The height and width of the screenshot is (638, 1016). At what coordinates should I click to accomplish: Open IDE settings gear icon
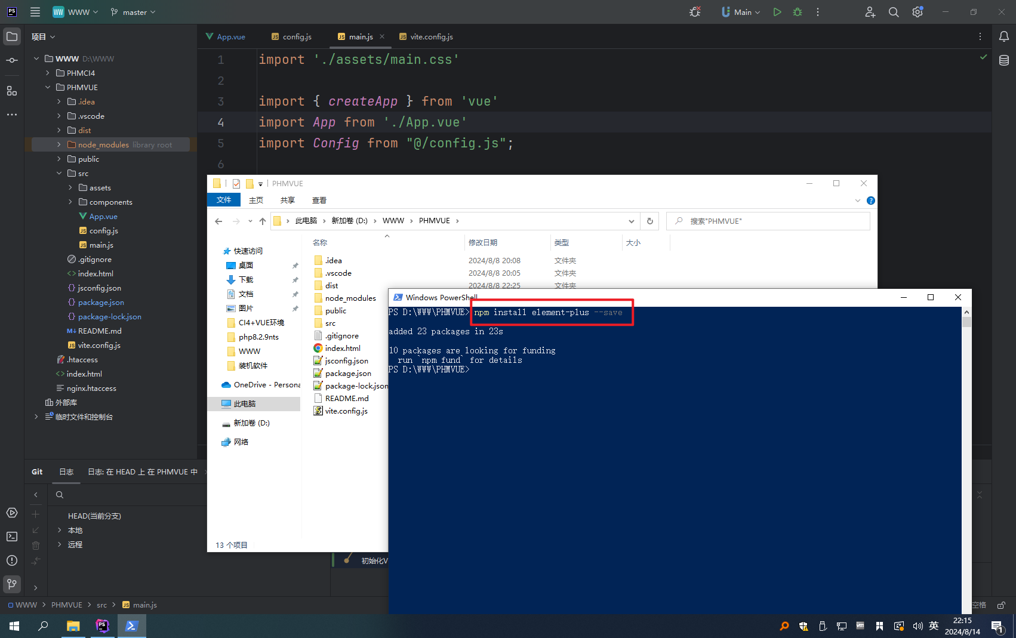point(918,12)
